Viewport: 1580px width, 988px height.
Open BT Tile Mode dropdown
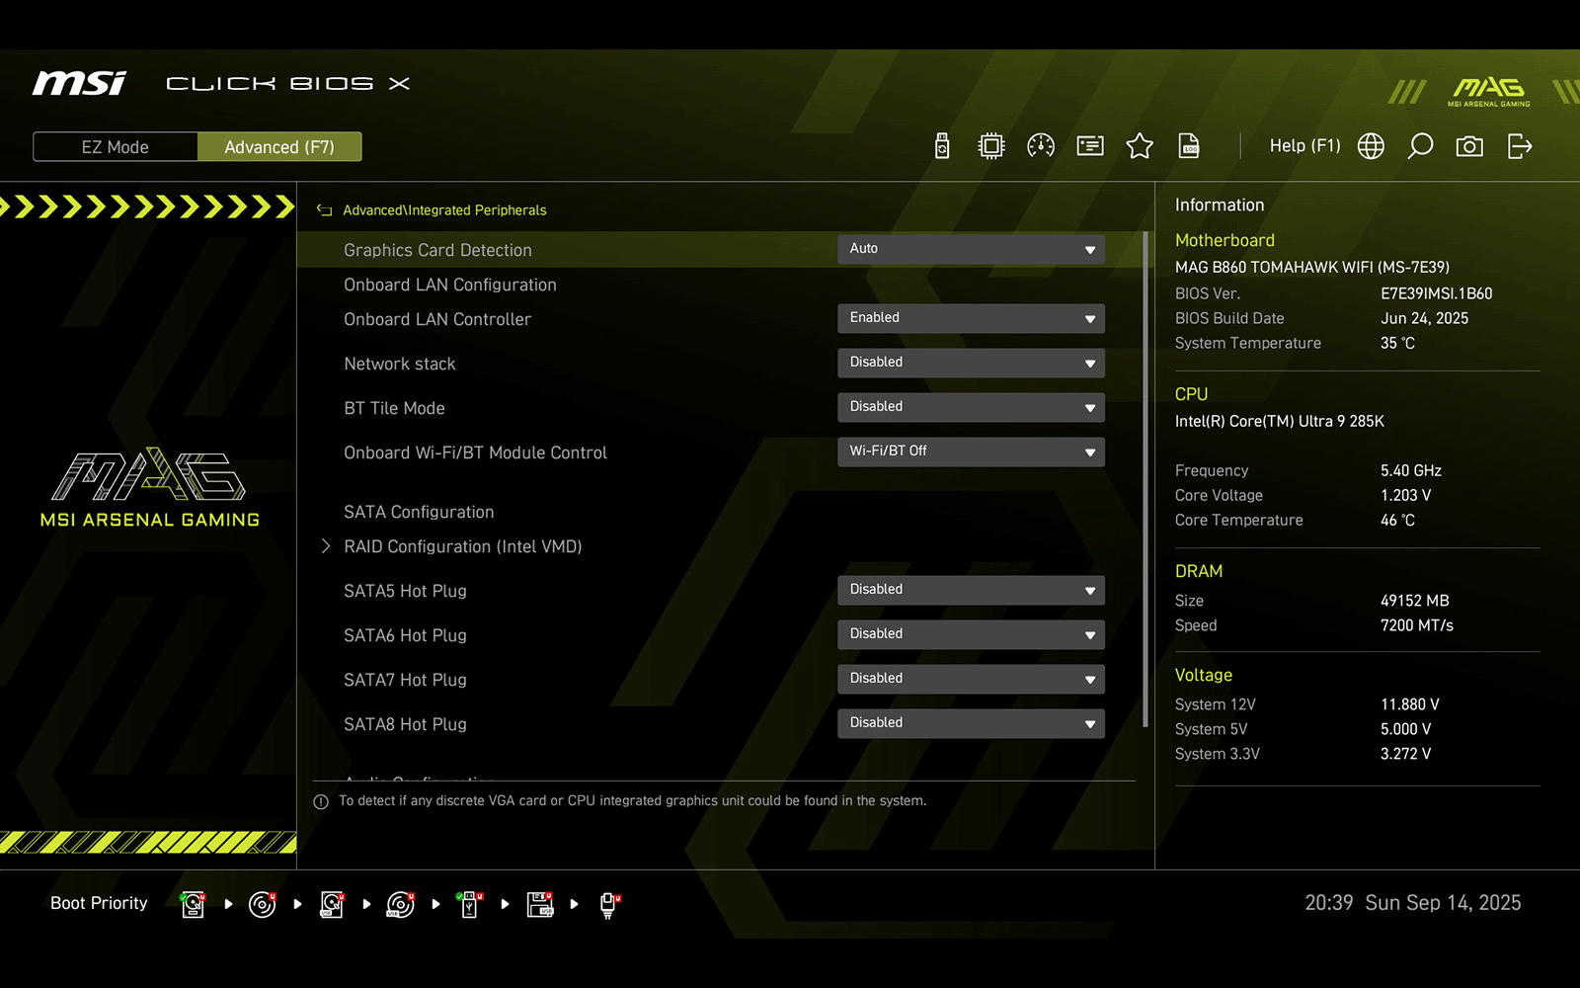point(971,407)
